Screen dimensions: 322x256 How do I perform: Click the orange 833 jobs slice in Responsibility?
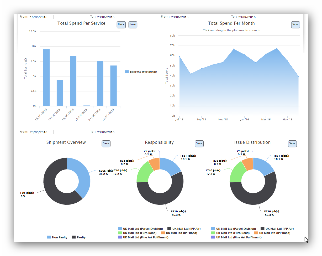click(154, 164)
